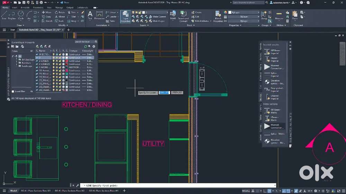The height and width of the screenshot is (194, 346).
Task: Click the Make Current layer button
Action: click(x=157, y=17)
